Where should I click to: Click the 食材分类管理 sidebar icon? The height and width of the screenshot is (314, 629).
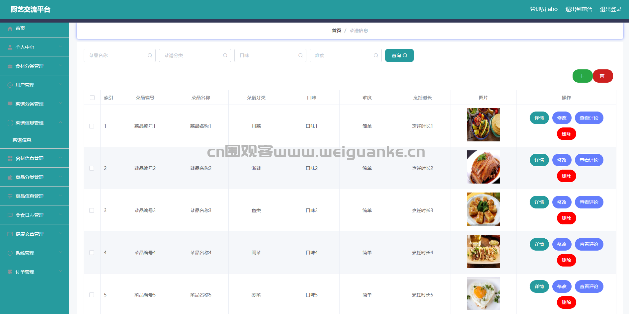pyautogui.click(x=10, y=66)
